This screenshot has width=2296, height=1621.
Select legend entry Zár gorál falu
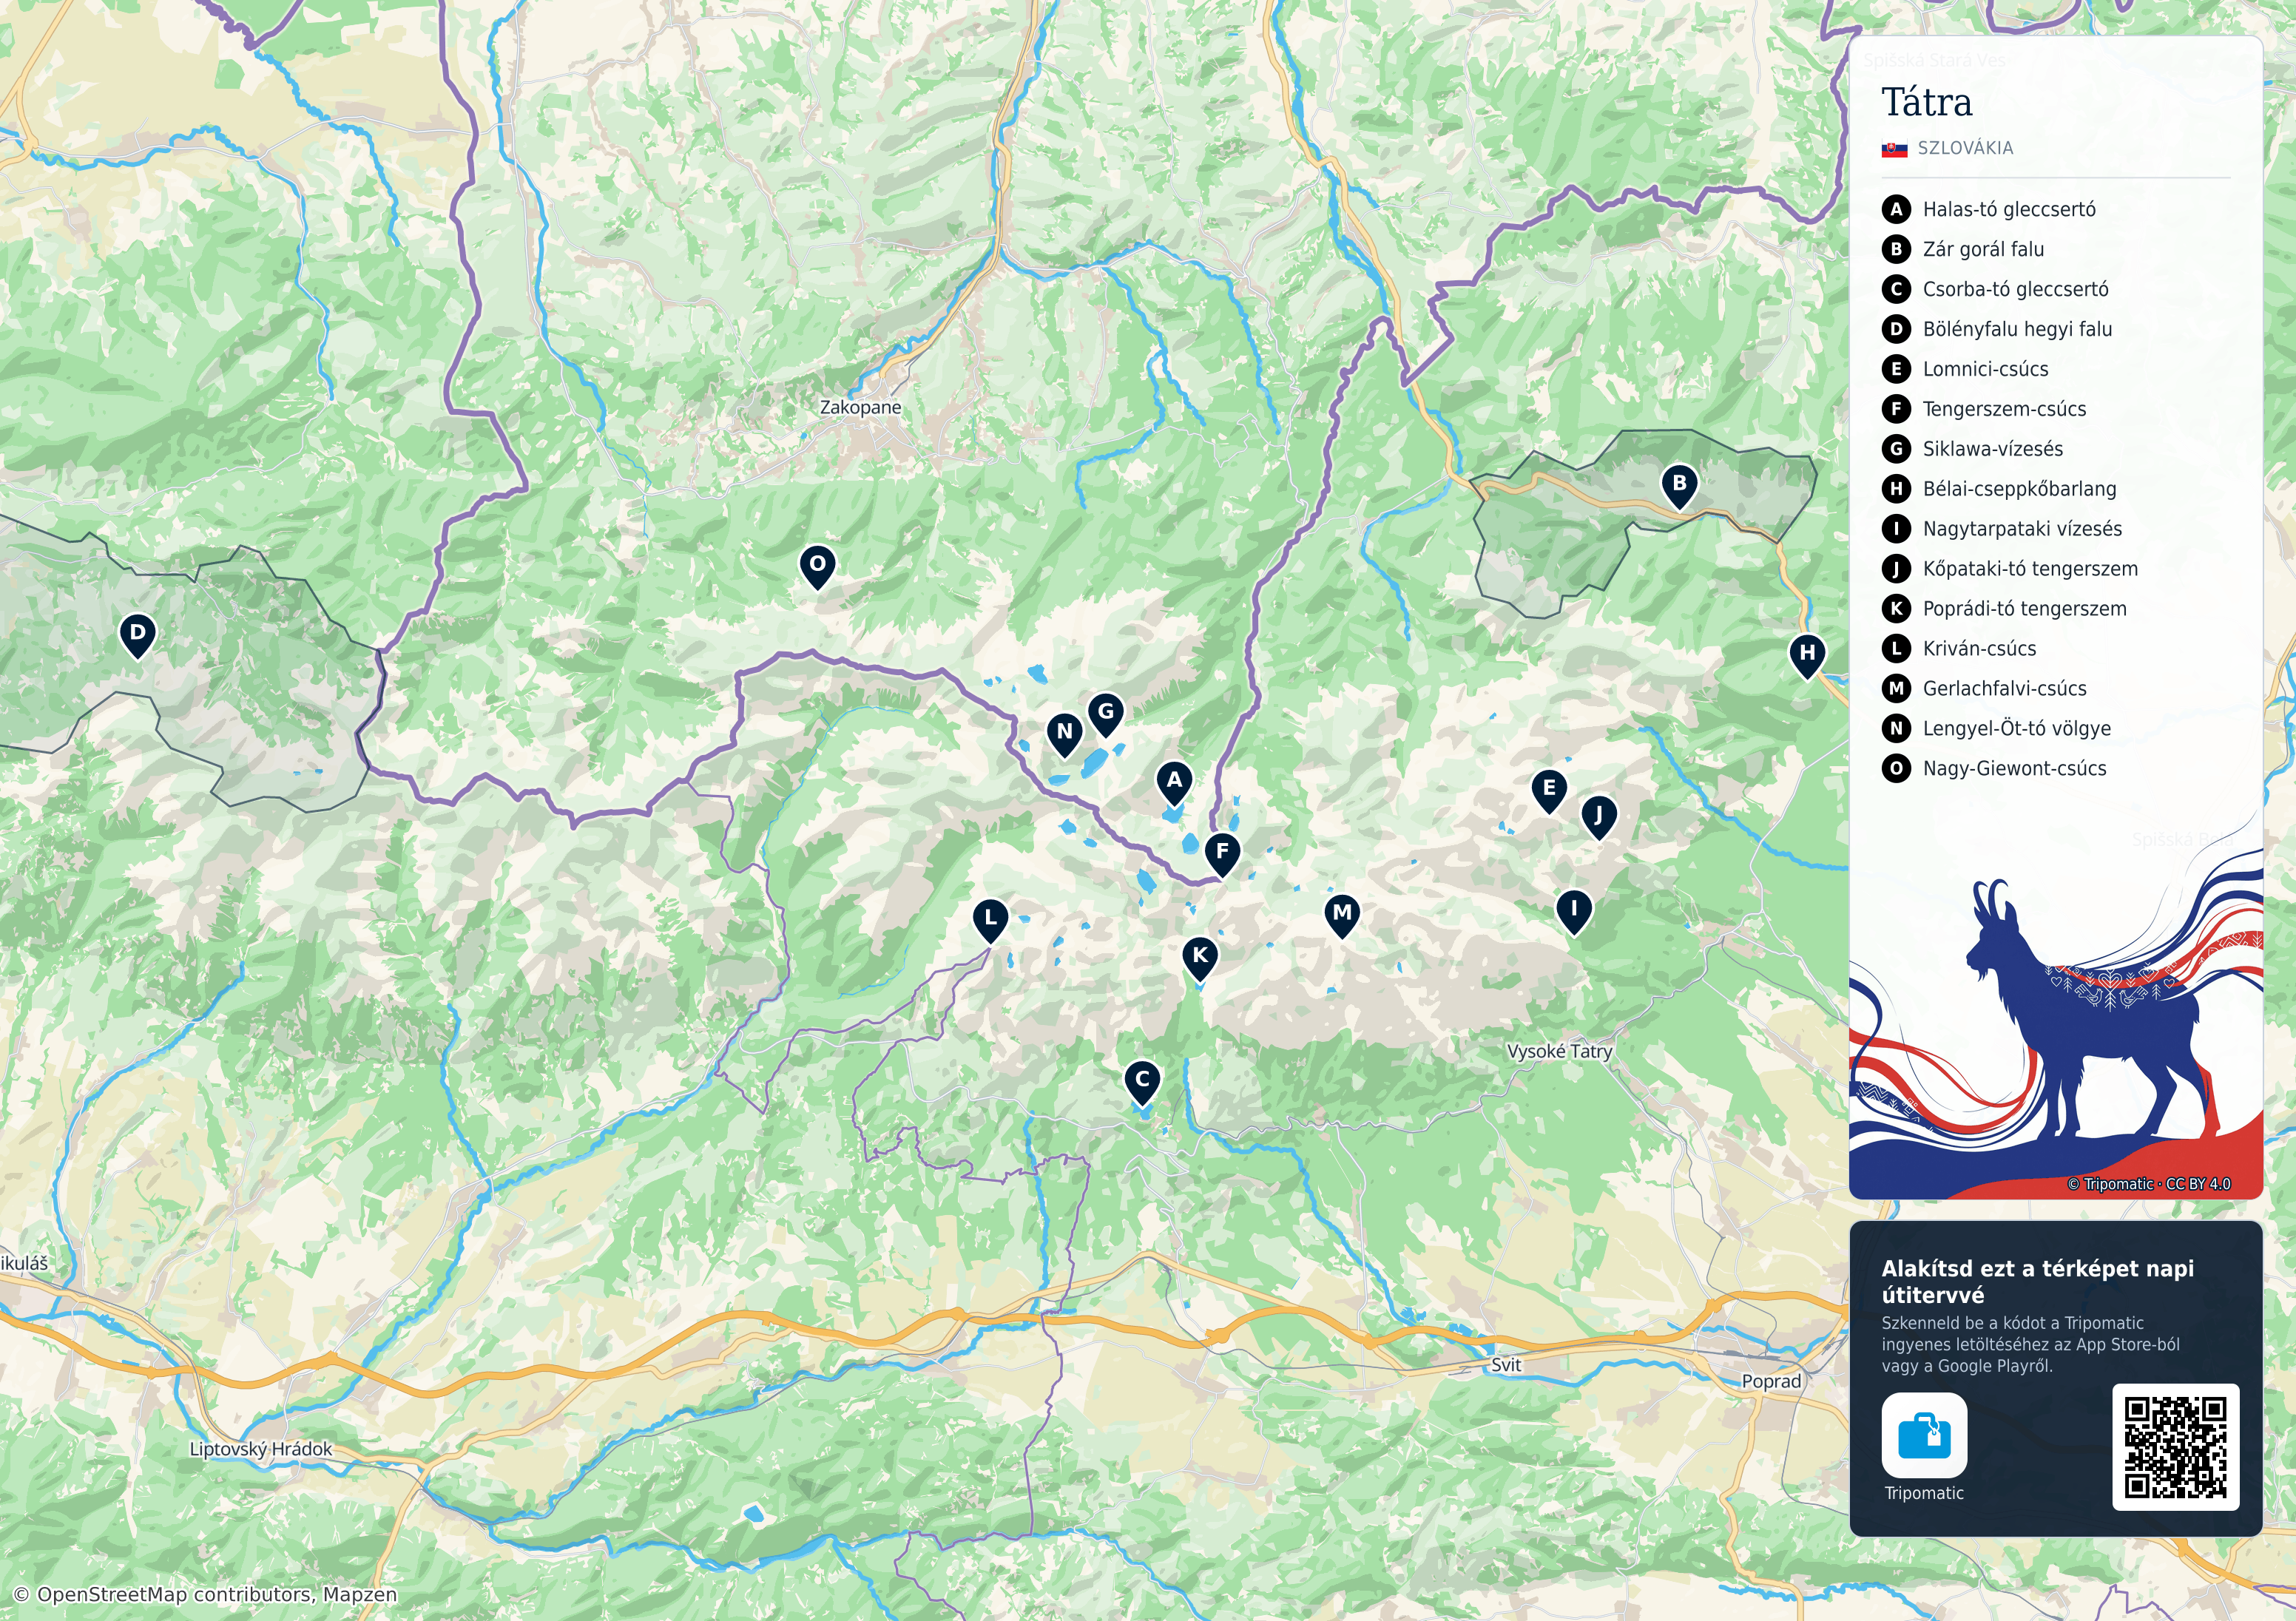pos(1963,249)
